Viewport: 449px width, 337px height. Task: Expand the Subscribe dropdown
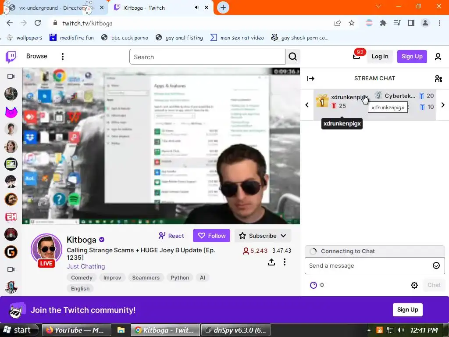284,236
